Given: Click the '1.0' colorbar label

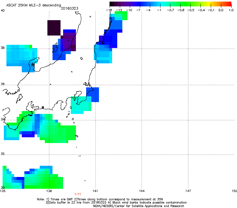Looking at the screenshot, I should pyautogui.click(x=231, y=10).
